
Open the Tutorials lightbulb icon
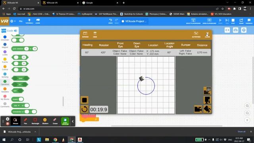pos(29,21)
